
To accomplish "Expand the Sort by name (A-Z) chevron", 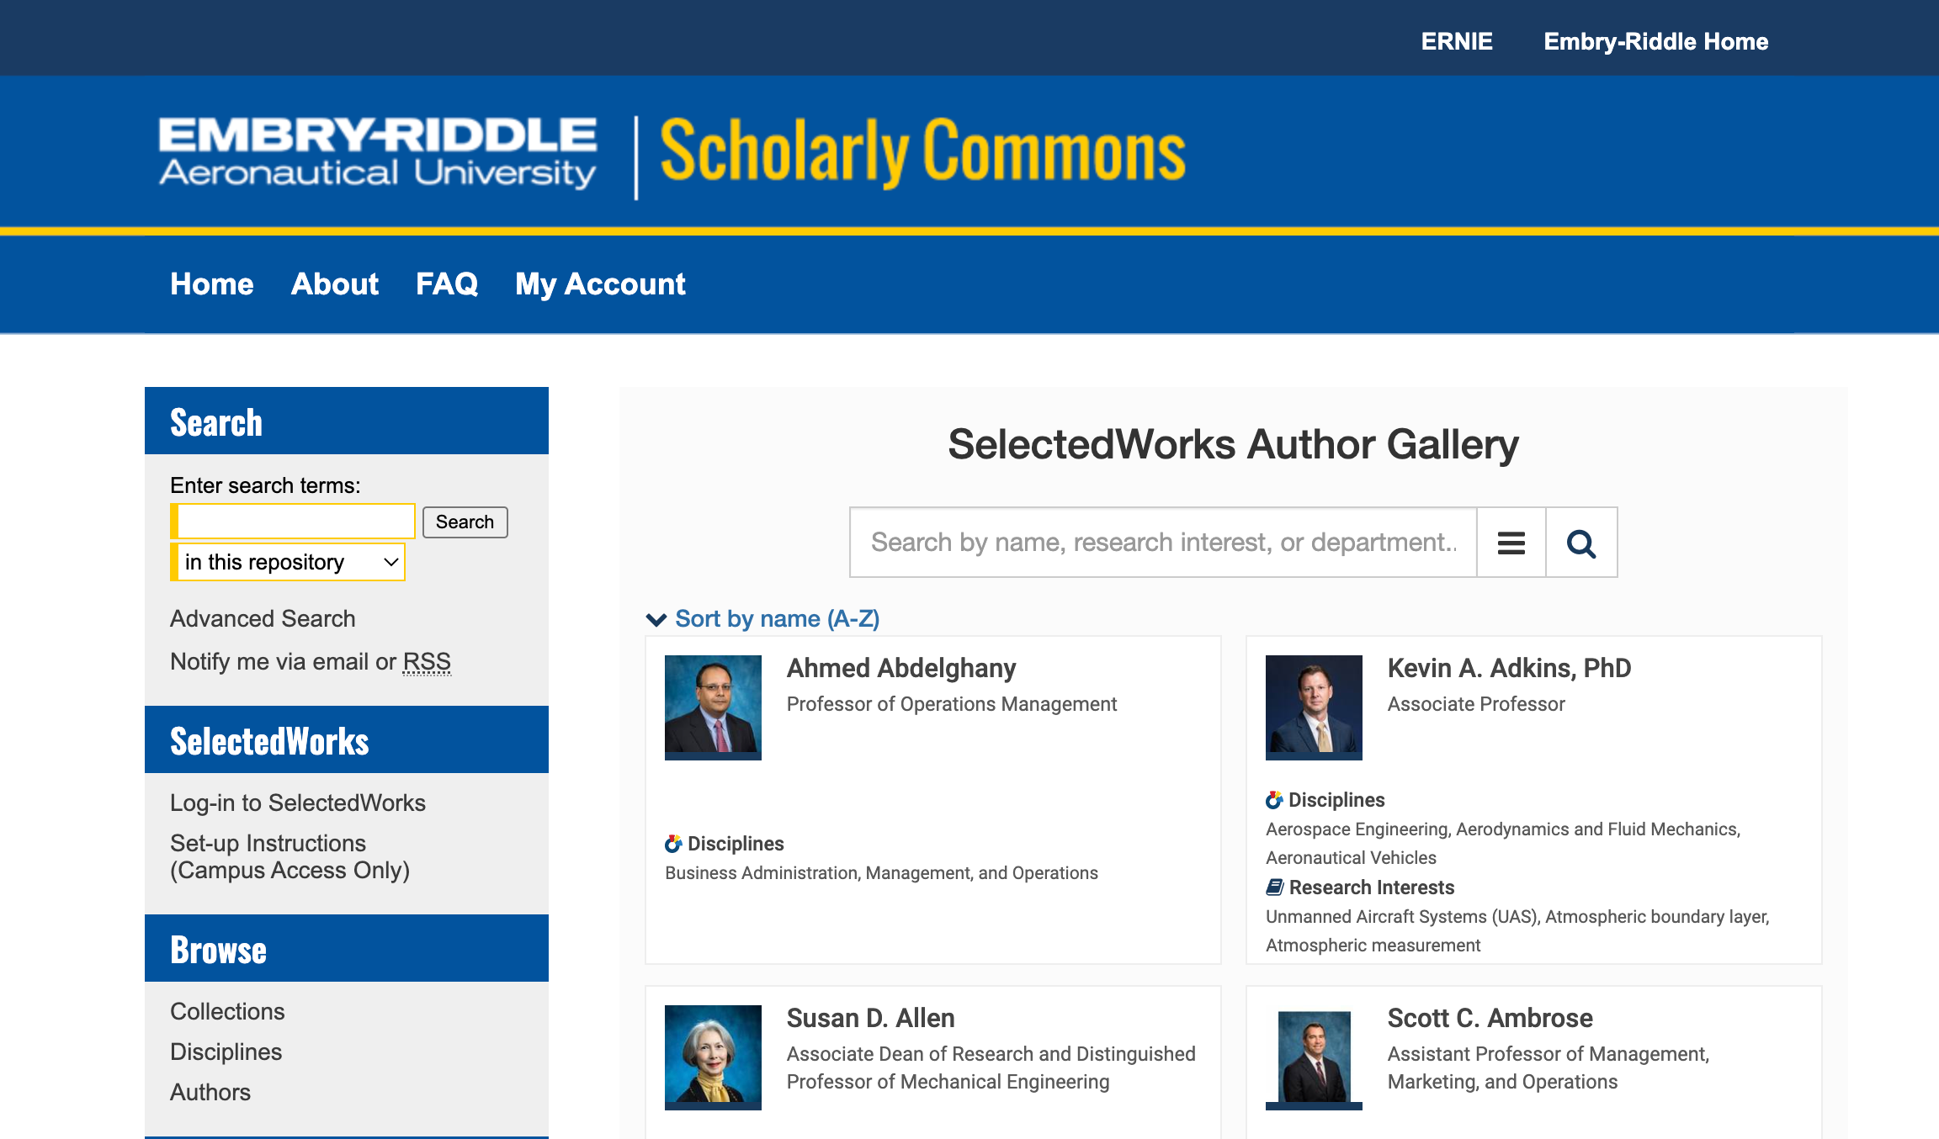I will point(656,619).
